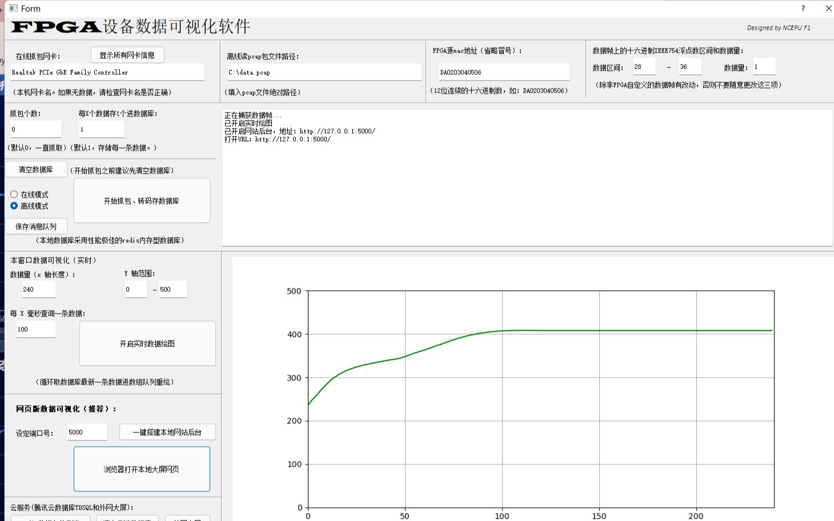Select the 在线模式 radio button
Screen dimensions: 834x521
pos(14,194)
